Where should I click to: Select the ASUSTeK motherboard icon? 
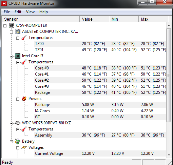18,32
